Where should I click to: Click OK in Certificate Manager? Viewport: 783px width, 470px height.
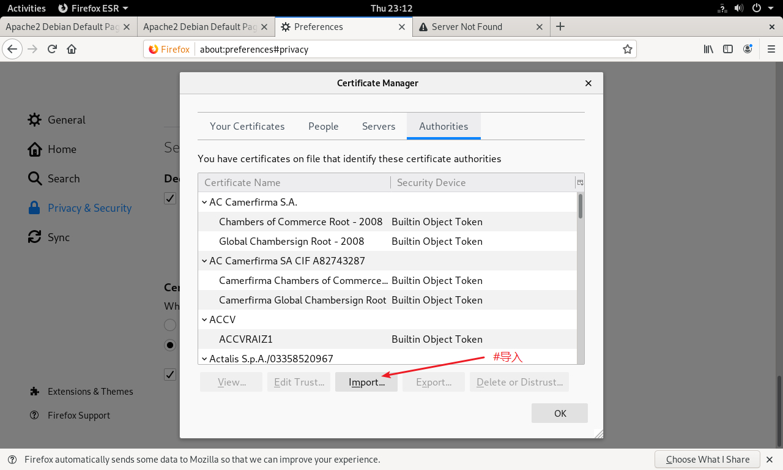560,414
